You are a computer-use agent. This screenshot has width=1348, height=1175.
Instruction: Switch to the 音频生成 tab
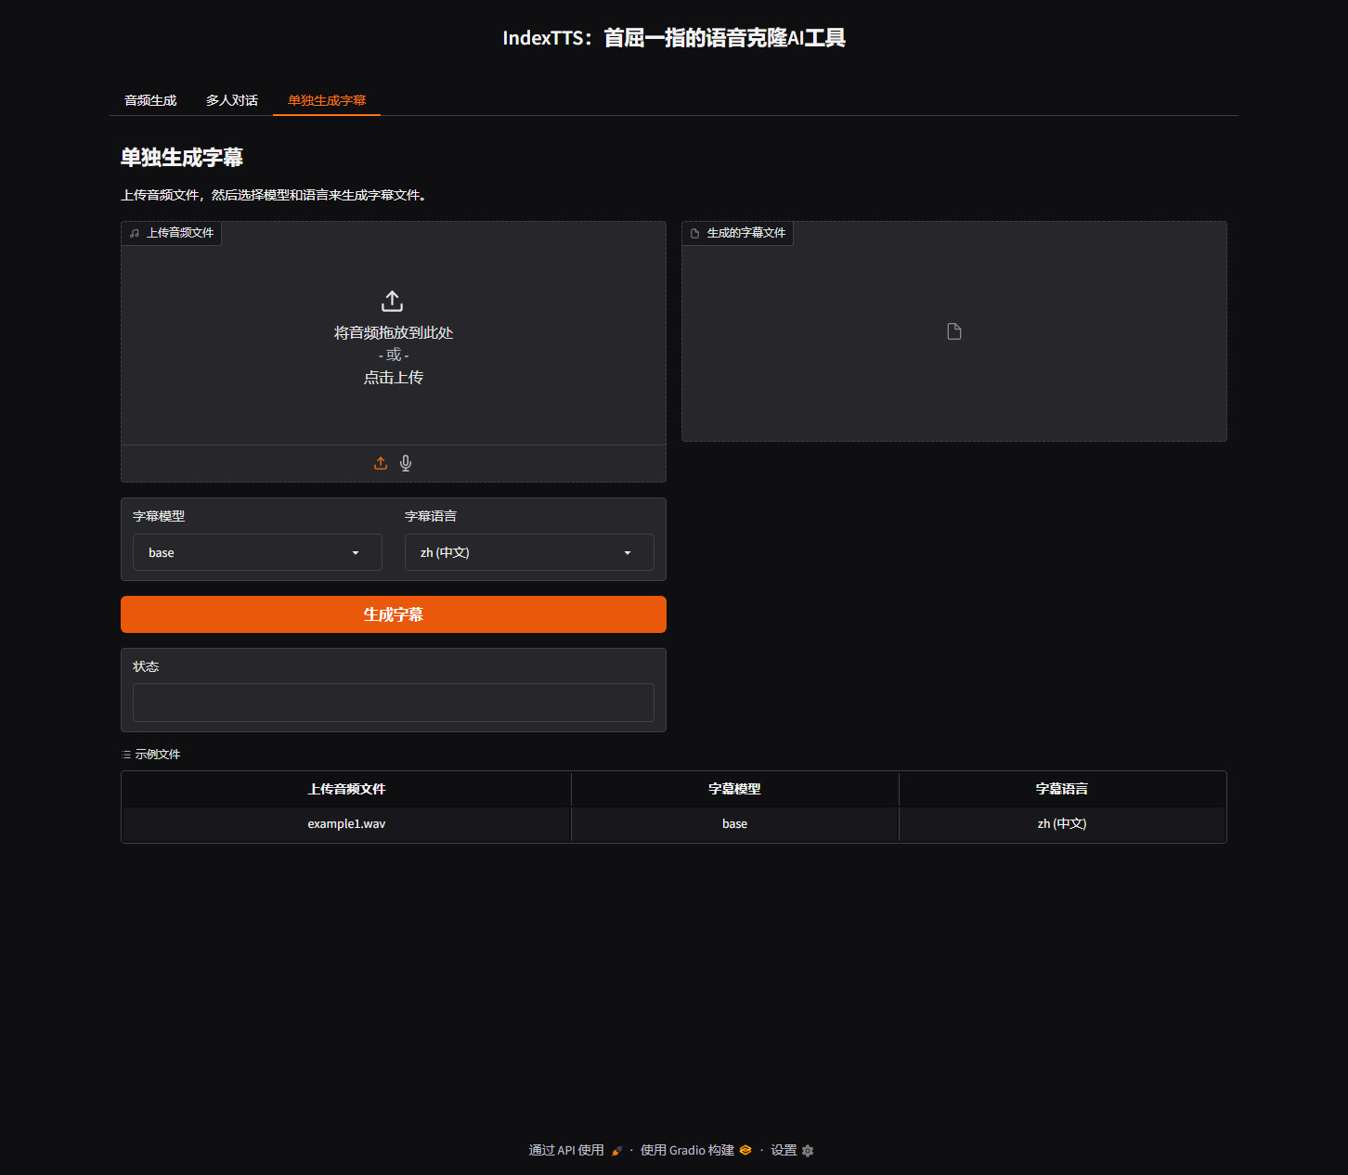coord(150,100)
